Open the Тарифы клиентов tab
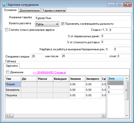This screenshot has width=134, height=123. tap(54, 10)
